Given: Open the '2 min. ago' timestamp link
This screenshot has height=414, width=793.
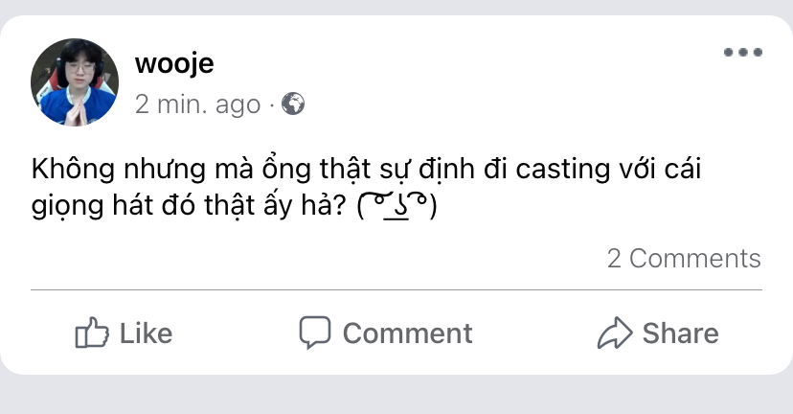Looking at the screenshot, I should pos(197,104).
